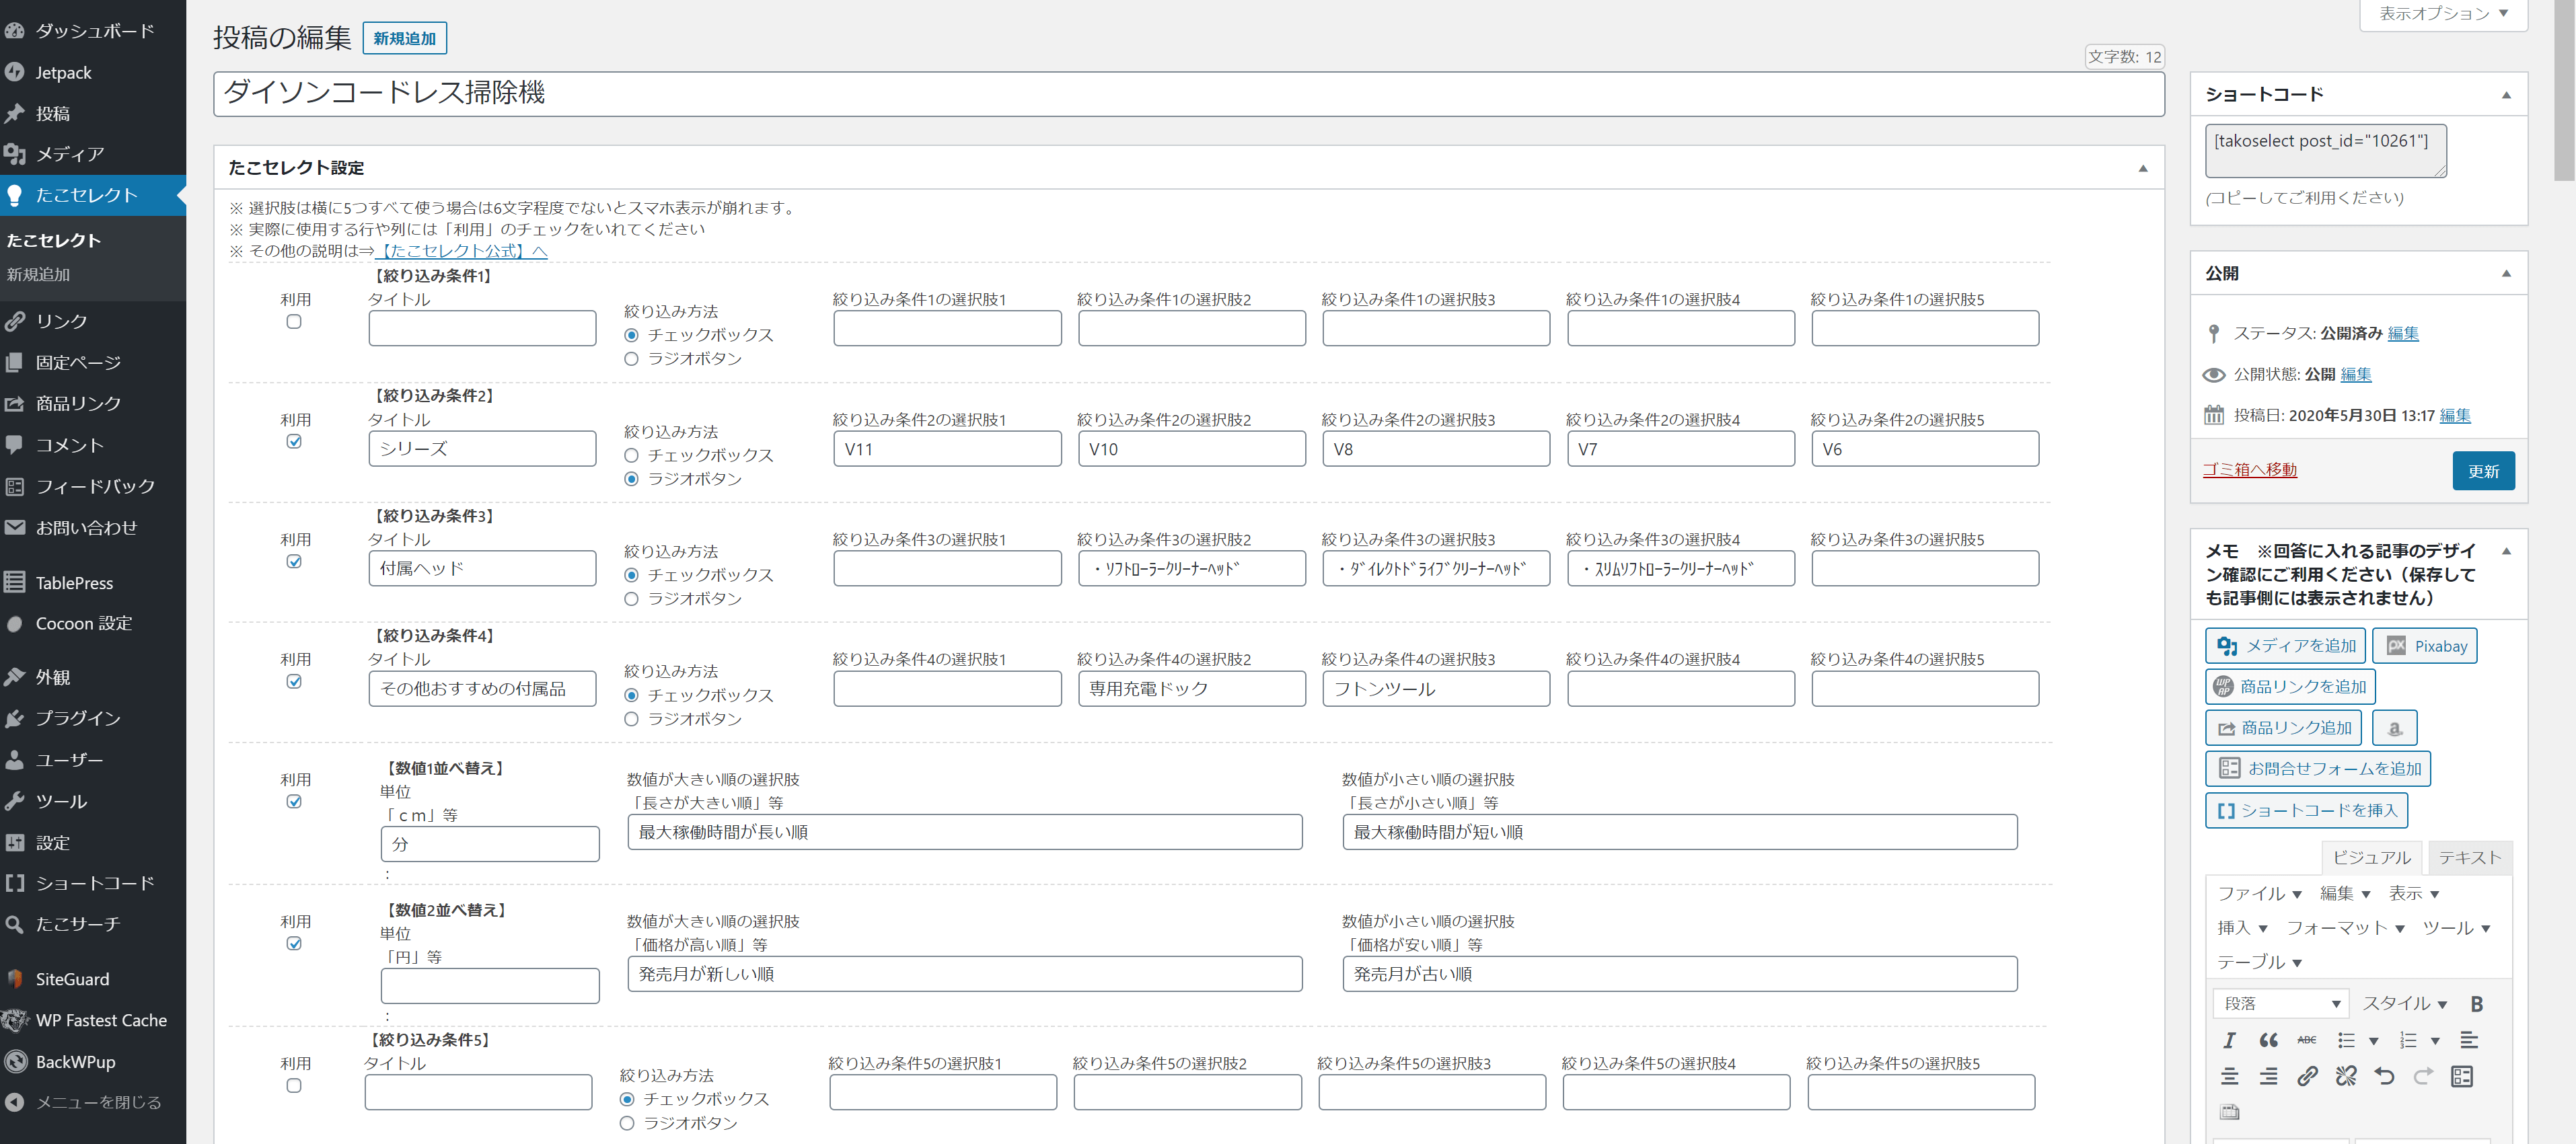Switch to the テキスト editor tab

point(2469,857)
